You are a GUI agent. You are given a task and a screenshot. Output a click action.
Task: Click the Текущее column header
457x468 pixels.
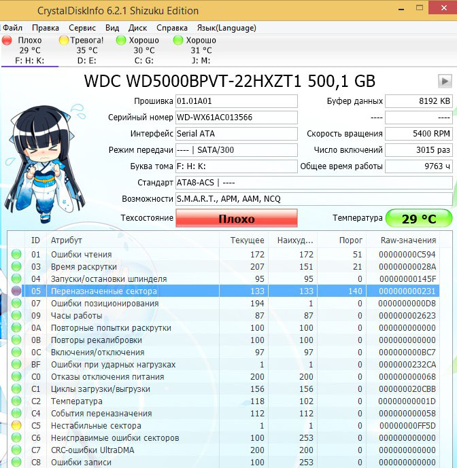click(x=244, y=240)
